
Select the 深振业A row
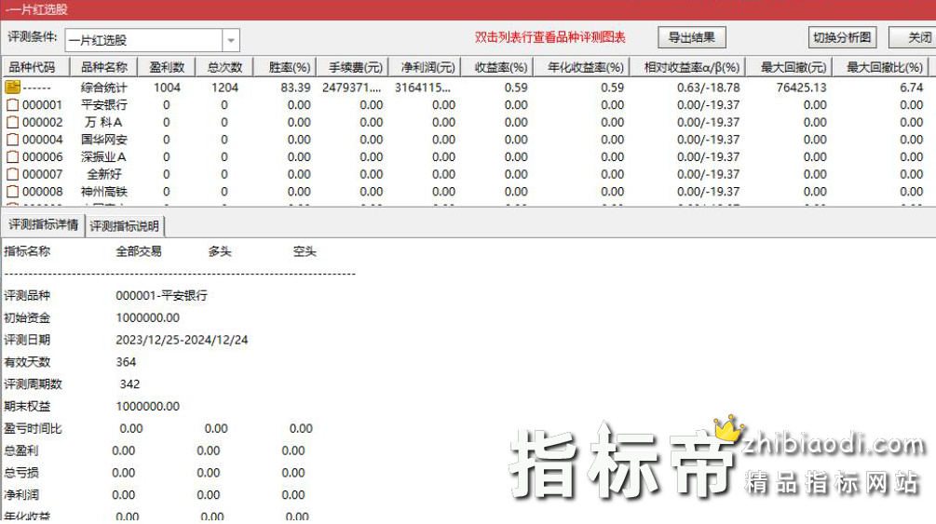pos(468,157)
